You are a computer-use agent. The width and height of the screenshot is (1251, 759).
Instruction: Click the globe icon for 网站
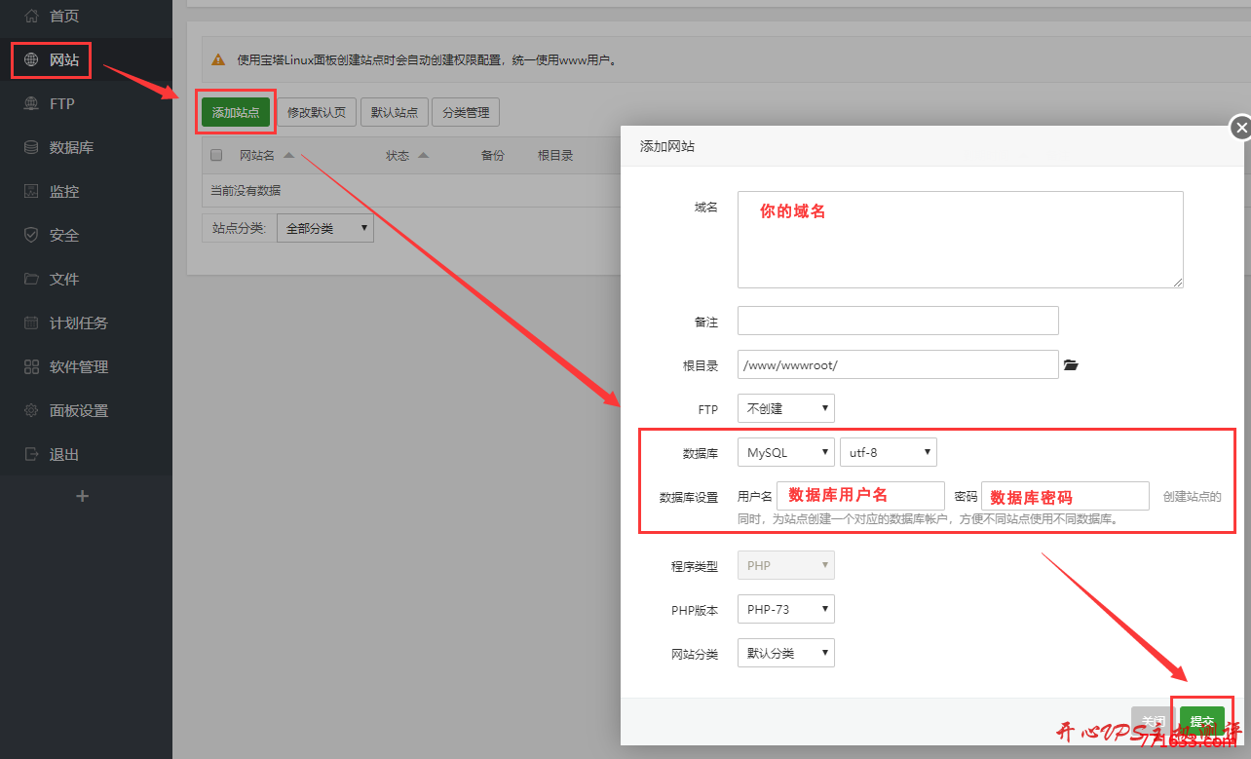click(x=31, y=60)
